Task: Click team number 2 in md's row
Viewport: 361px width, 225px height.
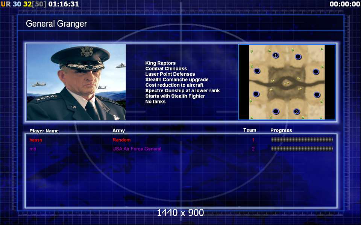Action: click(253, 149)
